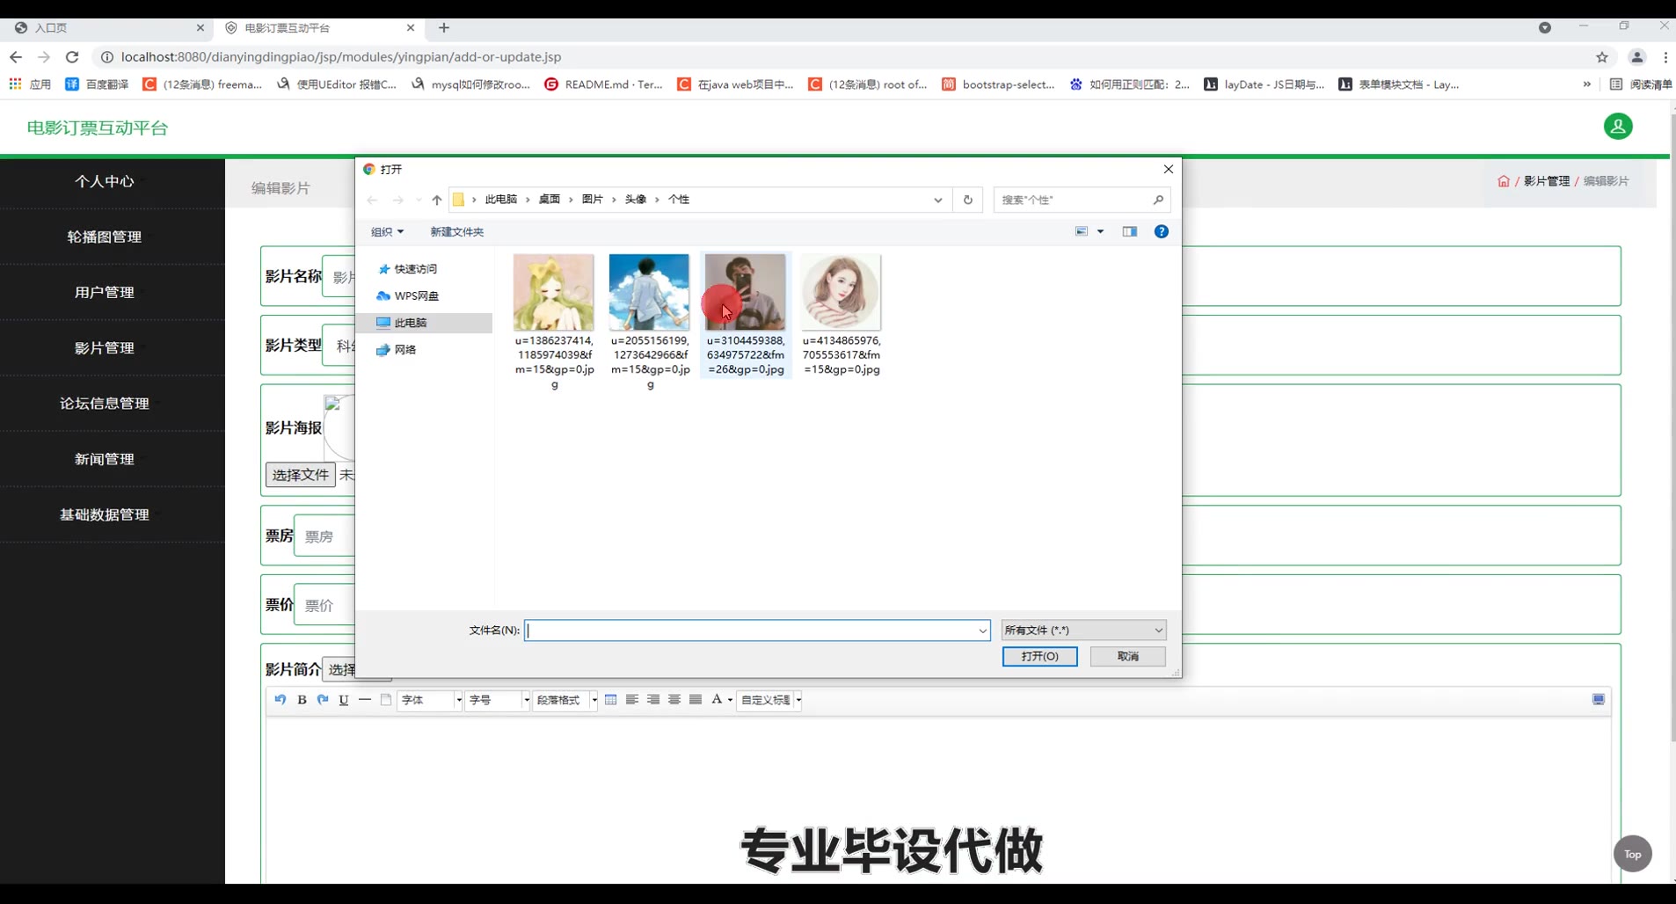The height and width of the screenshot is (904, 1676).
Task: Click the 打开(O) open button
Action: tap(1039, 657)
